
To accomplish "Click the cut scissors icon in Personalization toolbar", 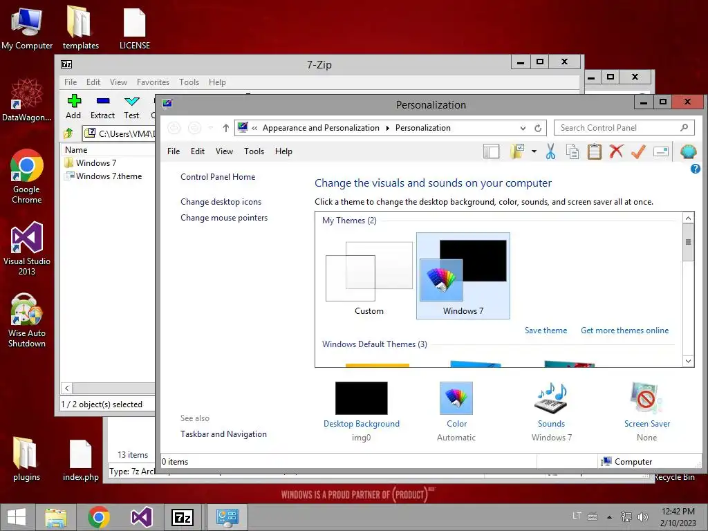I will tap(550, 151).
